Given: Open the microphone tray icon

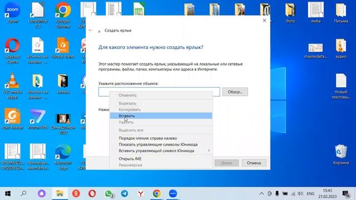Looking at the screenshot, I should pyautogui.click(x=277, y=194).
